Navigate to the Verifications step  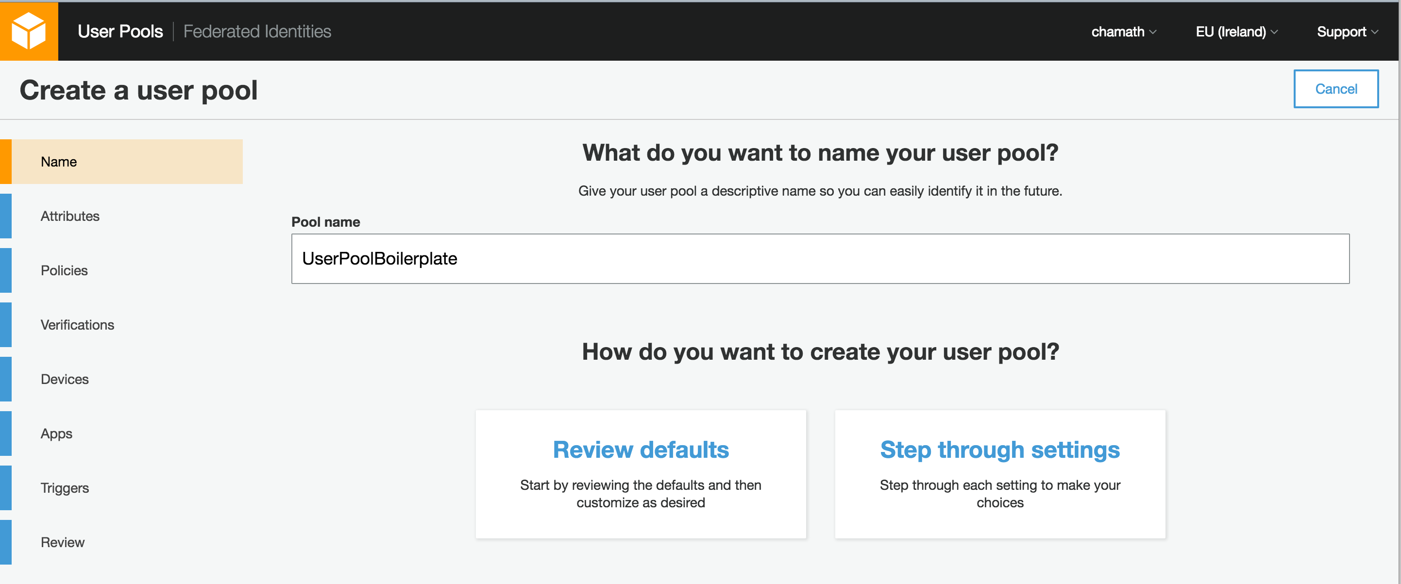click(77, 325)
